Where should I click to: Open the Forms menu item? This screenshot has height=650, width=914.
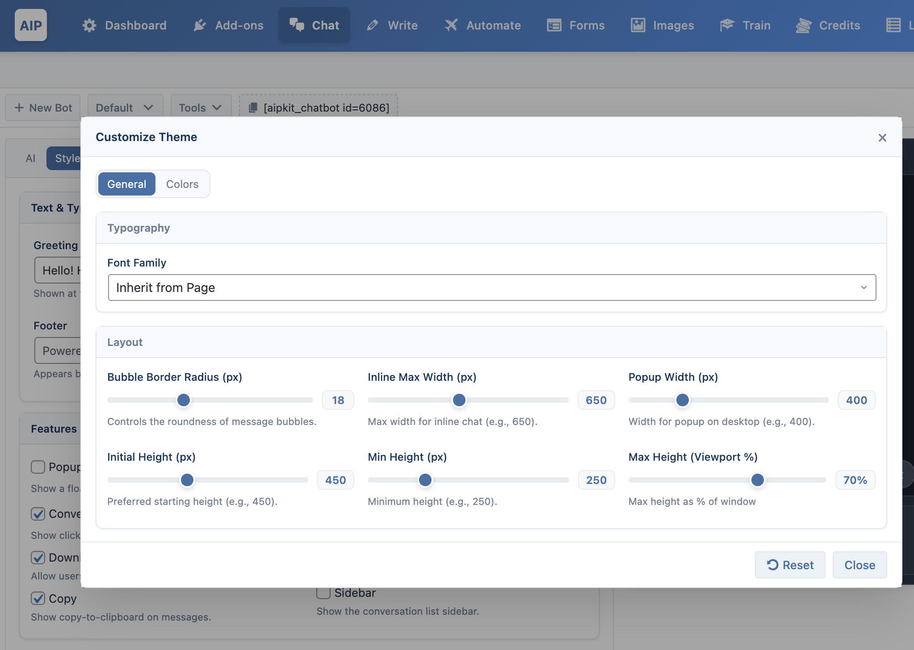point(576,25)
